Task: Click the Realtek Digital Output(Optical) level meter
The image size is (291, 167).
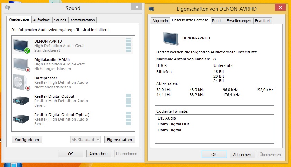Action: 128,118
